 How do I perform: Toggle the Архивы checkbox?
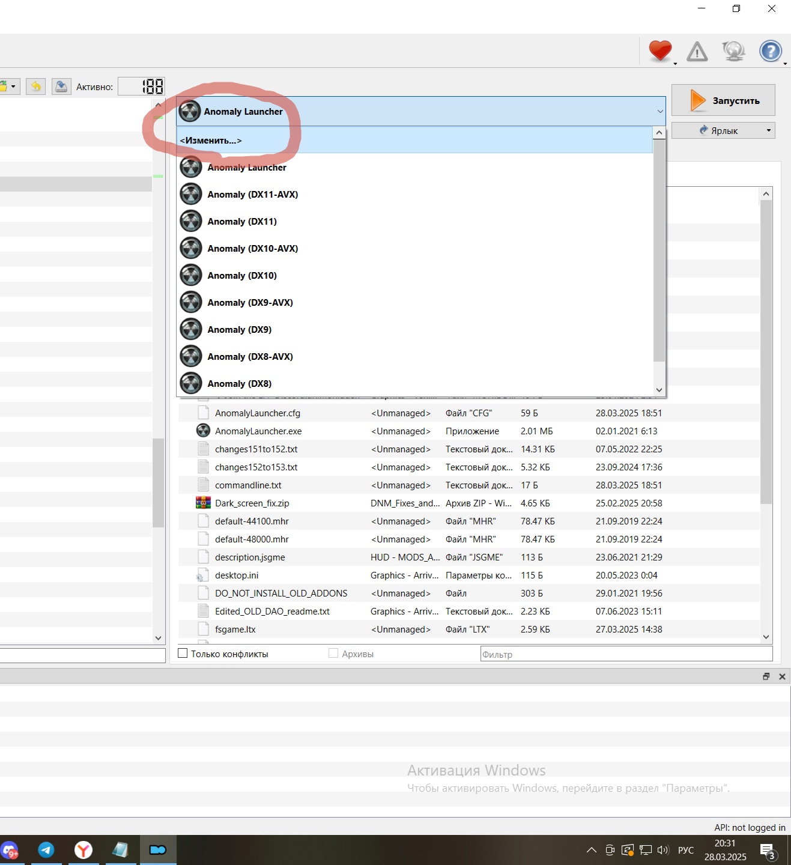[333, 653]
